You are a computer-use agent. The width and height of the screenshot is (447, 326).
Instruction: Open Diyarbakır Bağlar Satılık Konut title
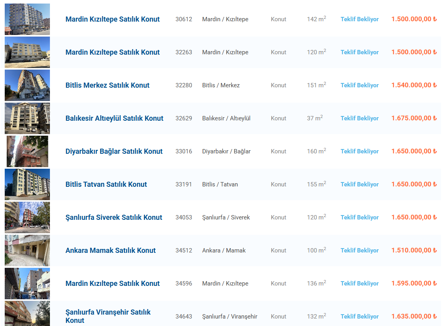click(x=114, y=151)
